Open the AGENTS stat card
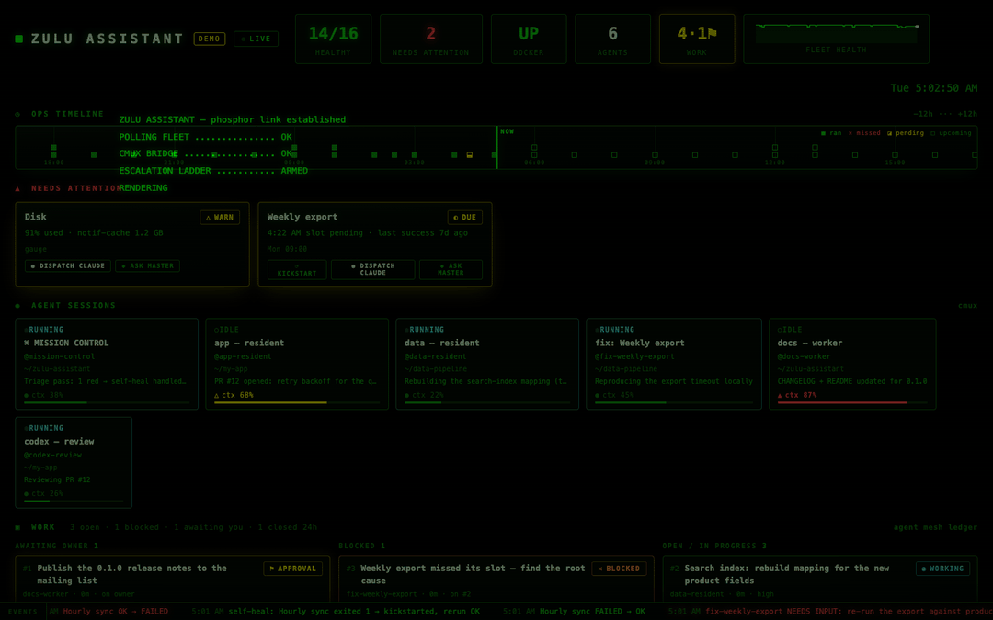 (x=612, y=39)
